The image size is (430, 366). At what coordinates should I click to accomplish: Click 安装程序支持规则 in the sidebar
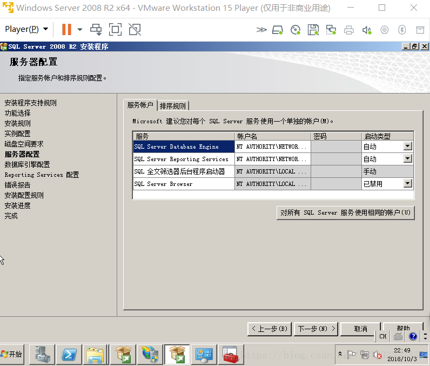(x=30, y=103)
